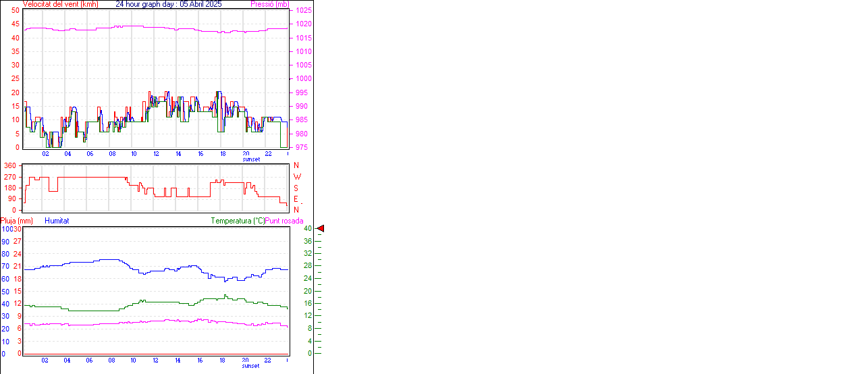Click the 'Pluja (mm)' label
864x374 pixels.
tap(17, 221)
